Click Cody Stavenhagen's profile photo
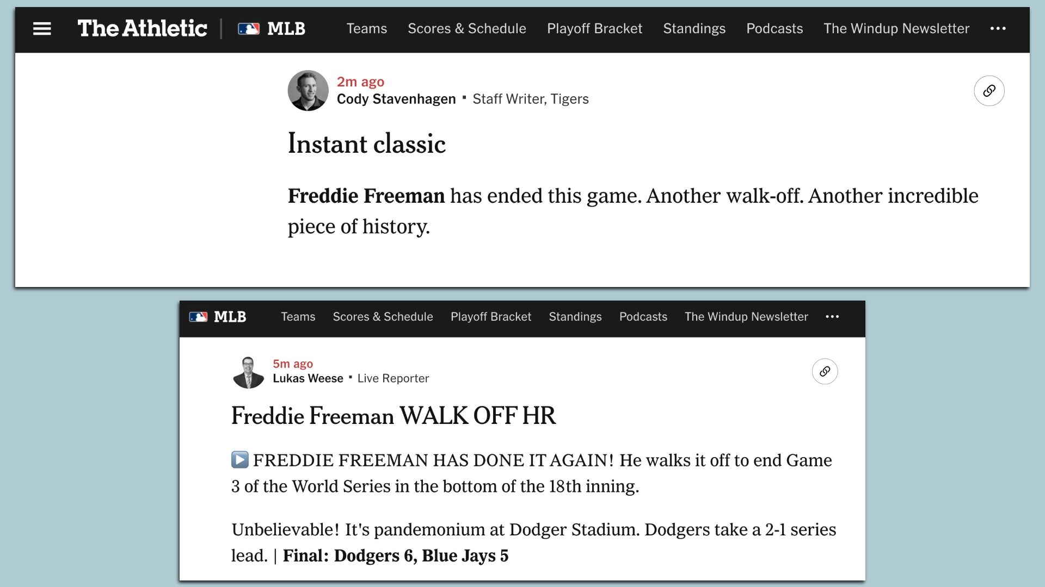 tap(308, 91)
